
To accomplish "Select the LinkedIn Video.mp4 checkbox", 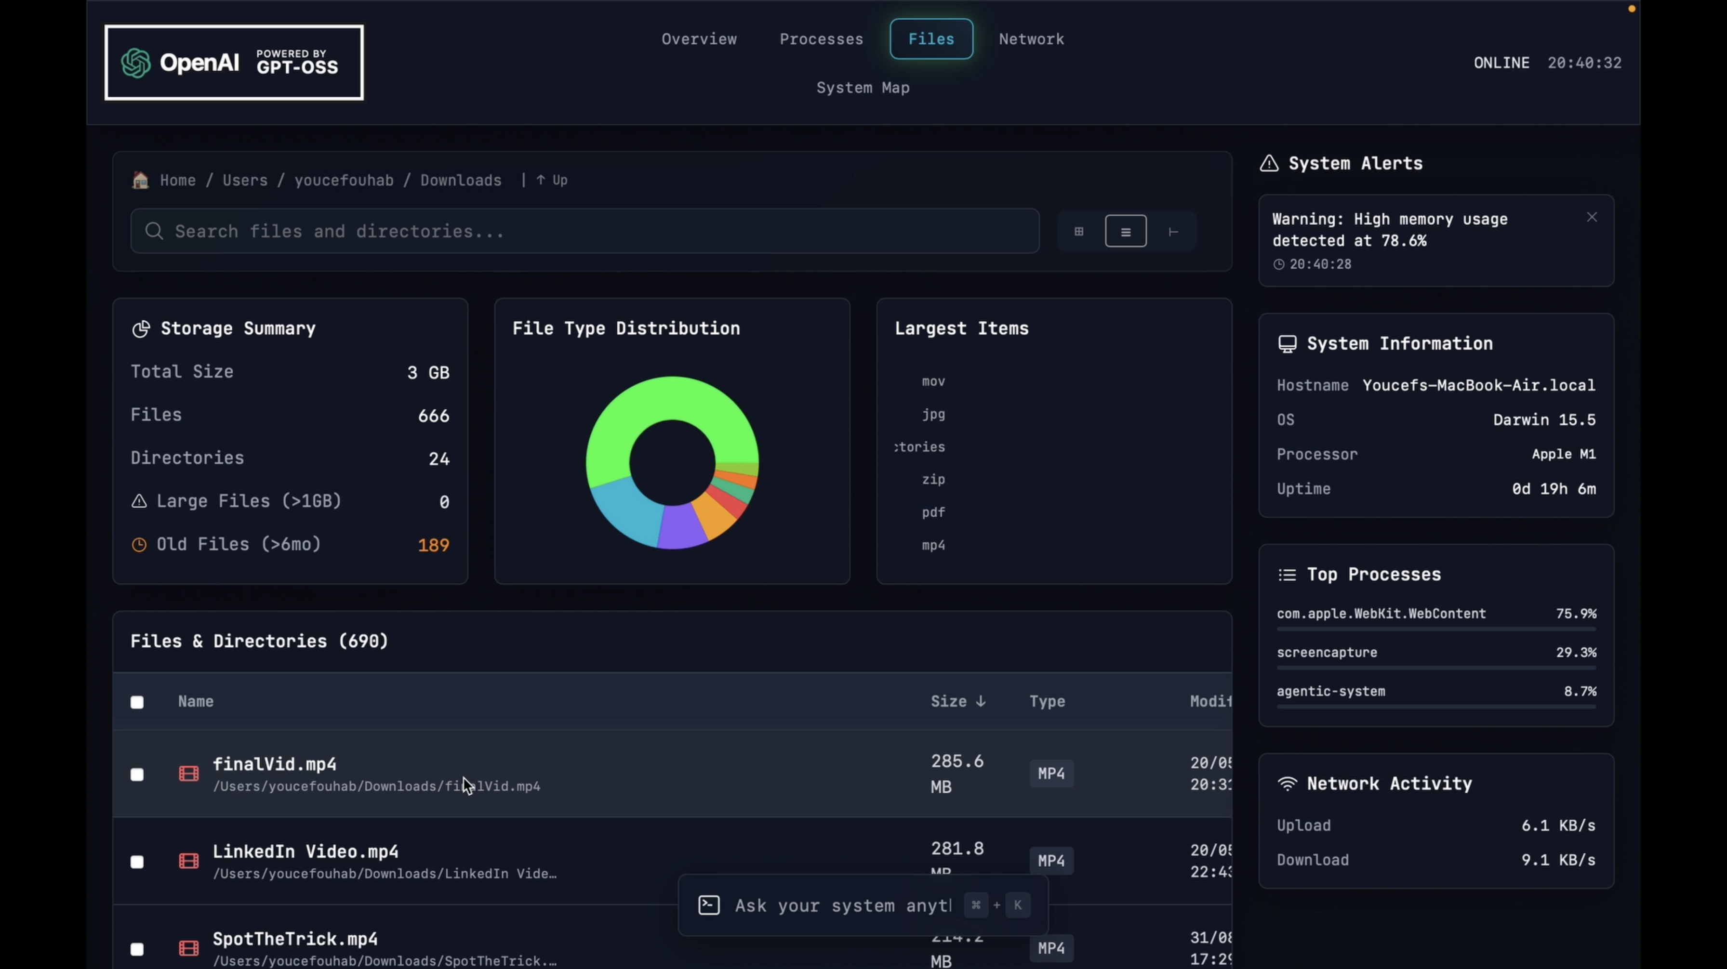I will coord(137,862).
